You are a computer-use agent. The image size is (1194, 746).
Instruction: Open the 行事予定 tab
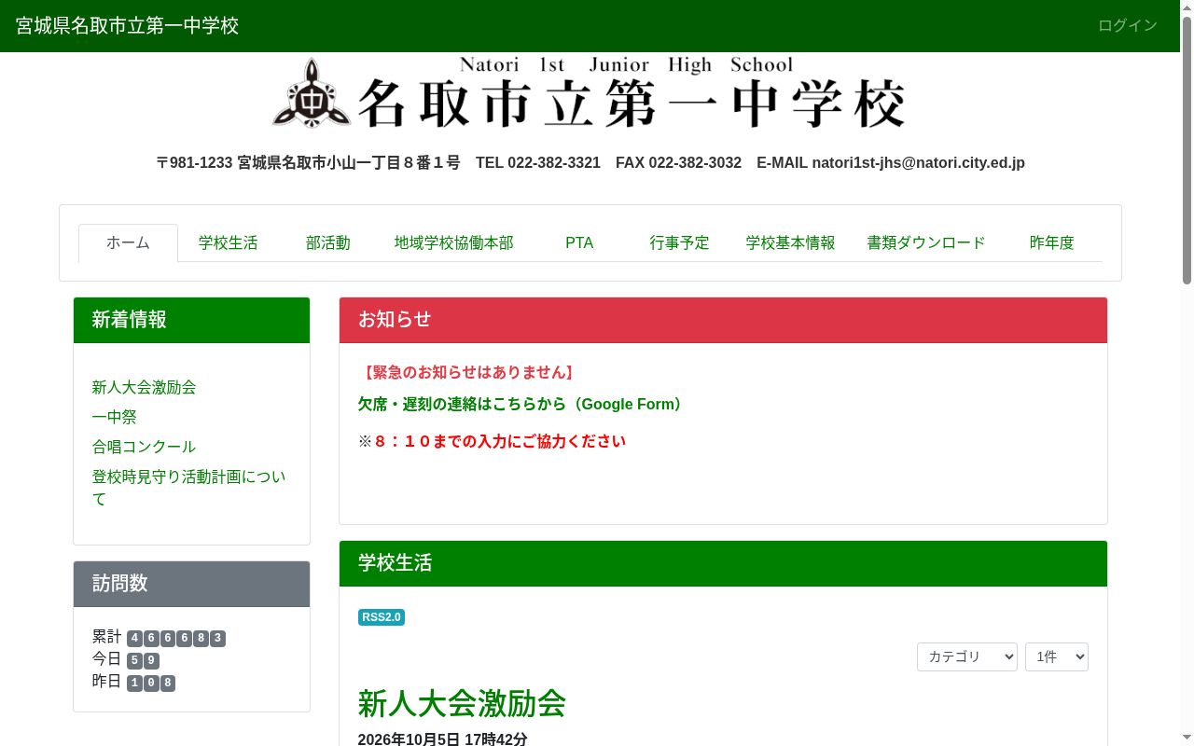[680, 242]
